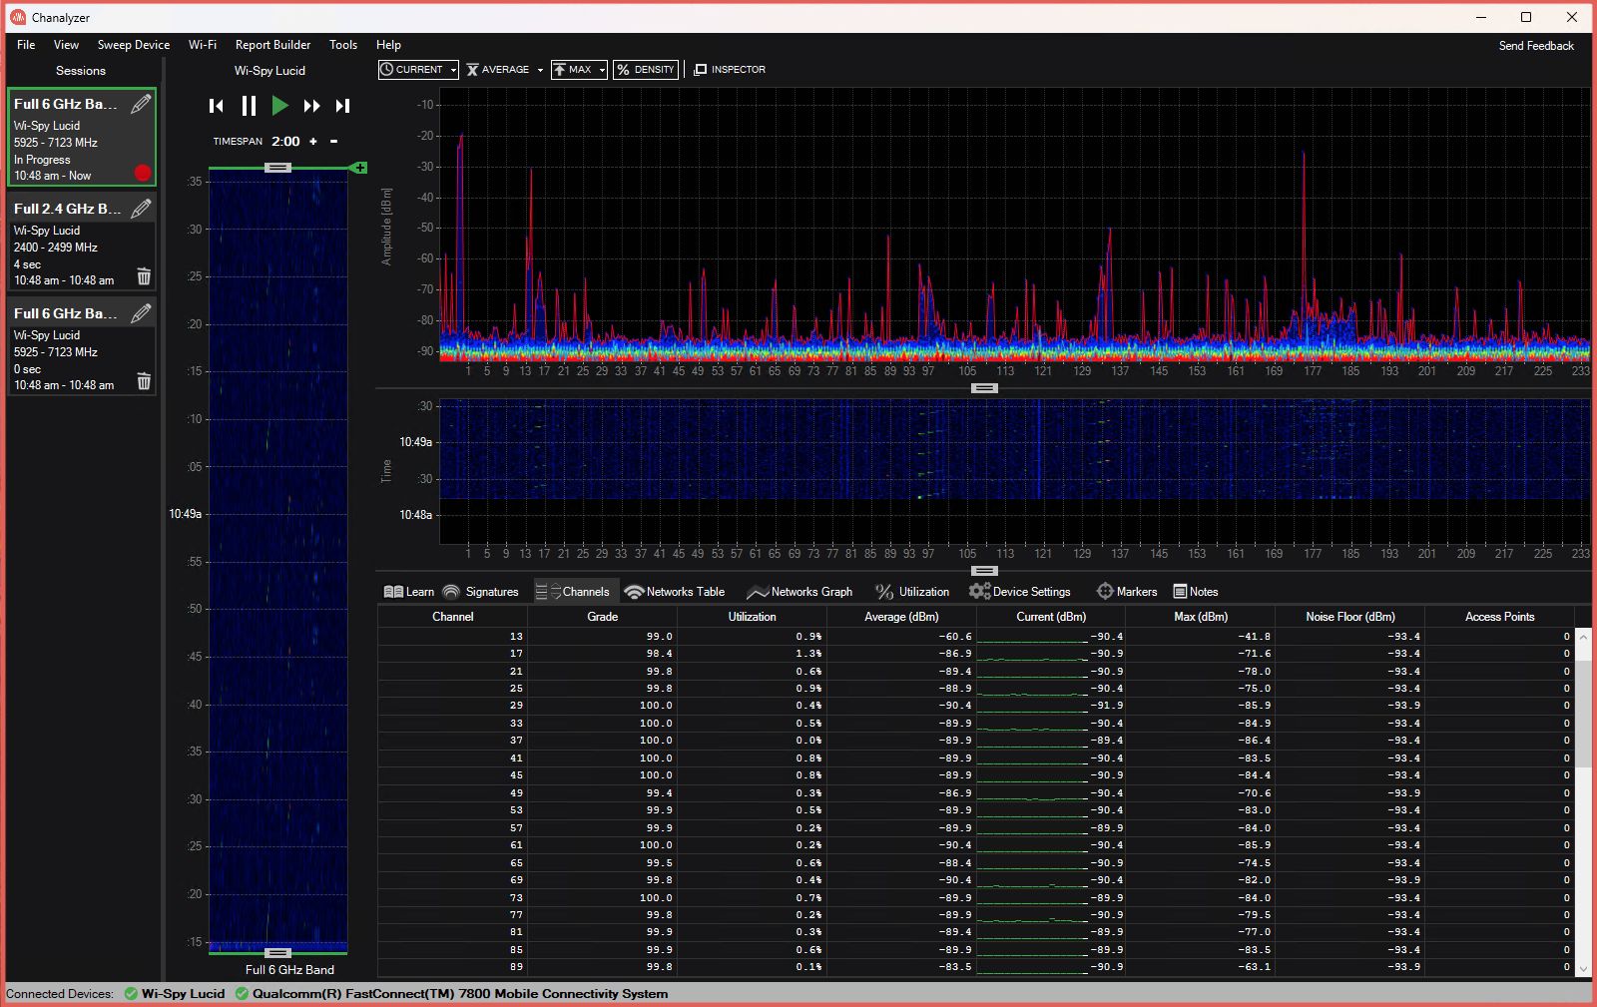Viewport: 1597px width, 1007px height.
Task: Switch to the Networks Table tab
Action: (675, 592)
